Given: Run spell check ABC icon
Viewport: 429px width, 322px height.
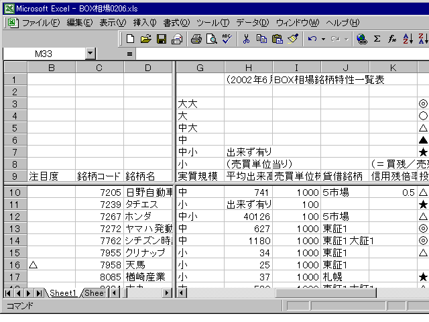Looking at the screenshot, I should click(227, 39).
